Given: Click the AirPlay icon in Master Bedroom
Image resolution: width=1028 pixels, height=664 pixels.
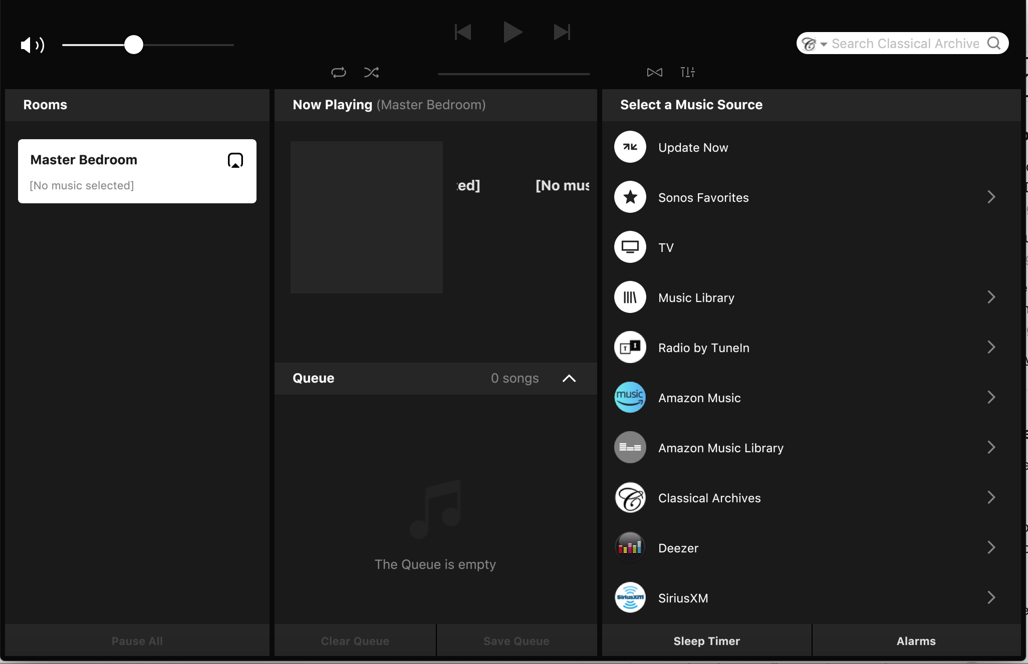Looking at the screenshot, I should point(235,160).
